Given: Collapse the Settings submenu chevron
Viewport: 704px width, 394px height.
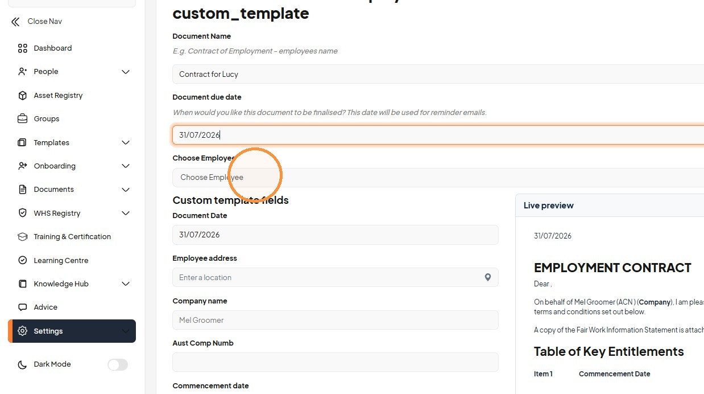Looking at the screenshot, I should tap(126, 331).
